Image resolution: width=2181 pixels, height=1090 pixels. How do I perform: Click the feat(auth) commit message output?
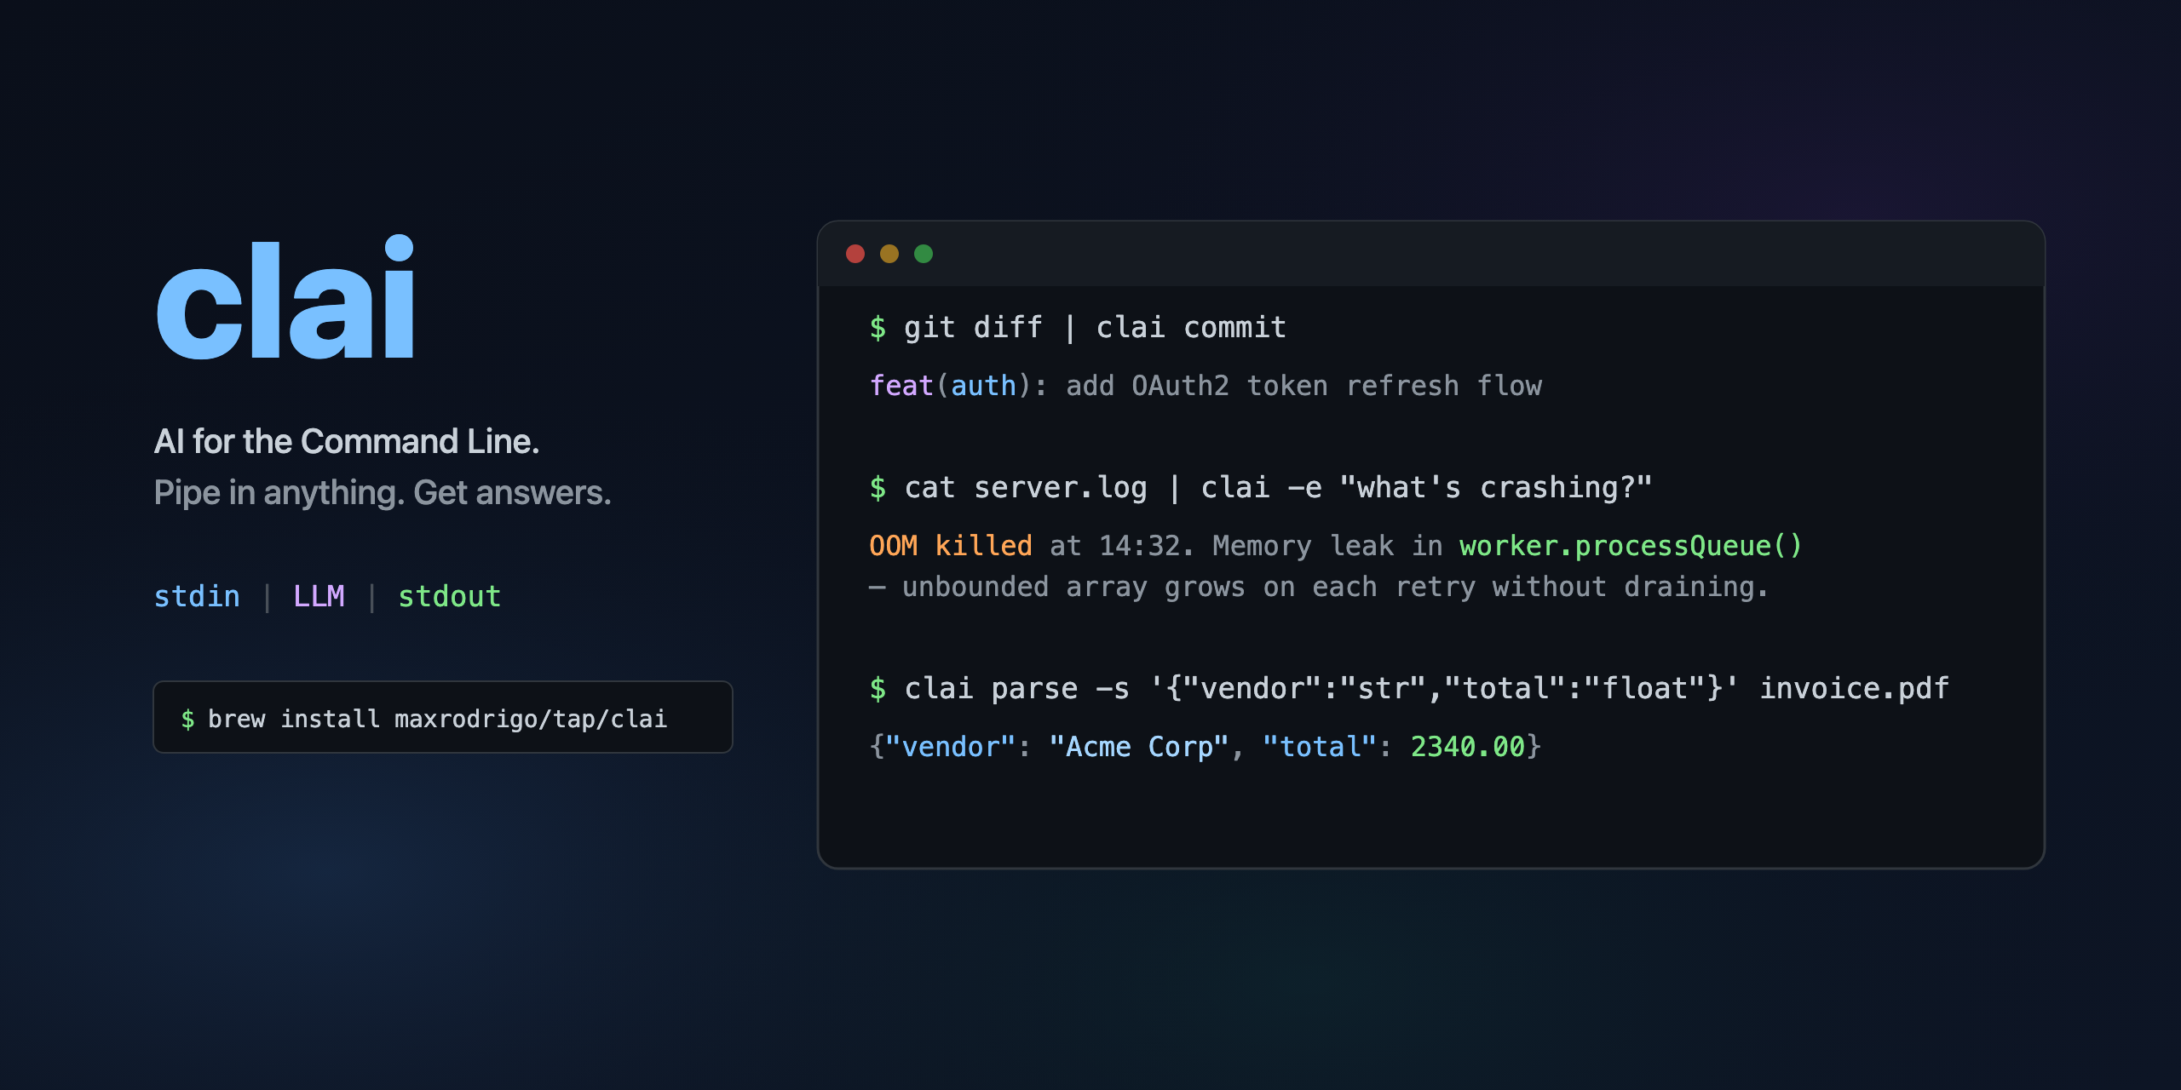[x=1206, y=386]
